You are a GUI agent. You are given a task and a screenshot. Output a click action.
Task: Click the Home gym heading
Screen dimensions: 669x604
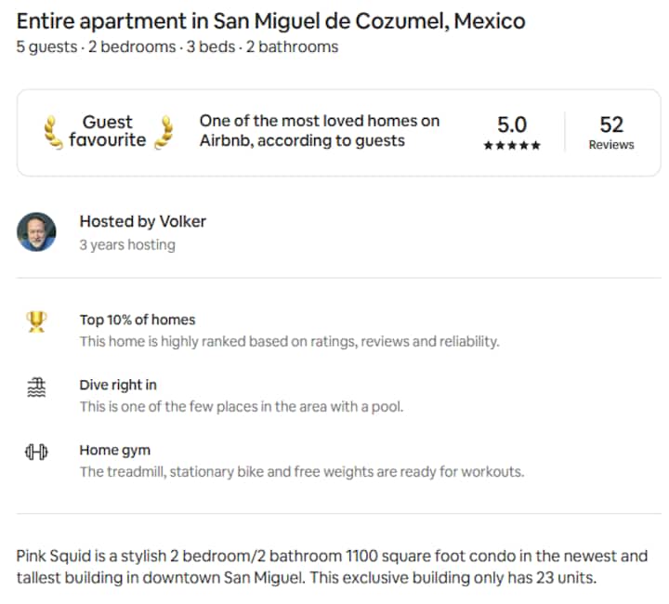pos(114,451)
